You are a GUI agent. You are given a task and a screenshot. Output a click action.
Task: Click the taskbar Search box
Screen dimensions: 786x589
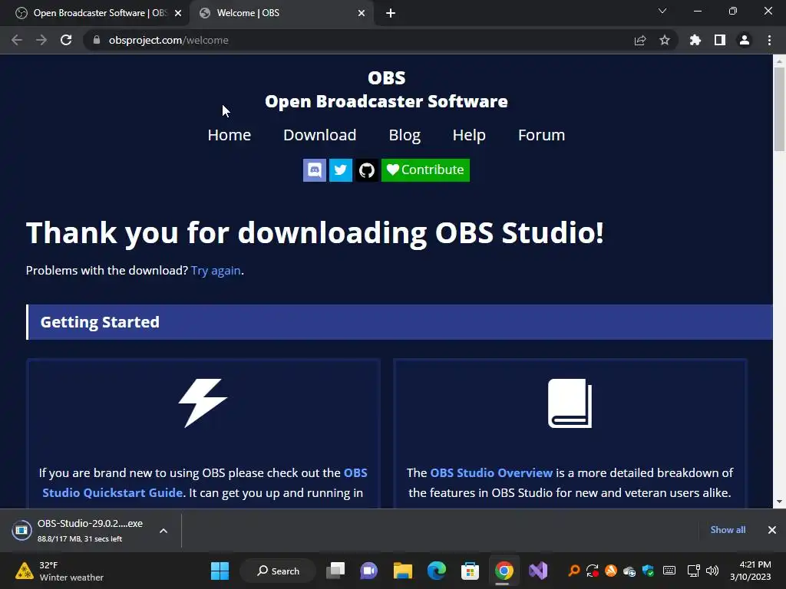point(278,571)
